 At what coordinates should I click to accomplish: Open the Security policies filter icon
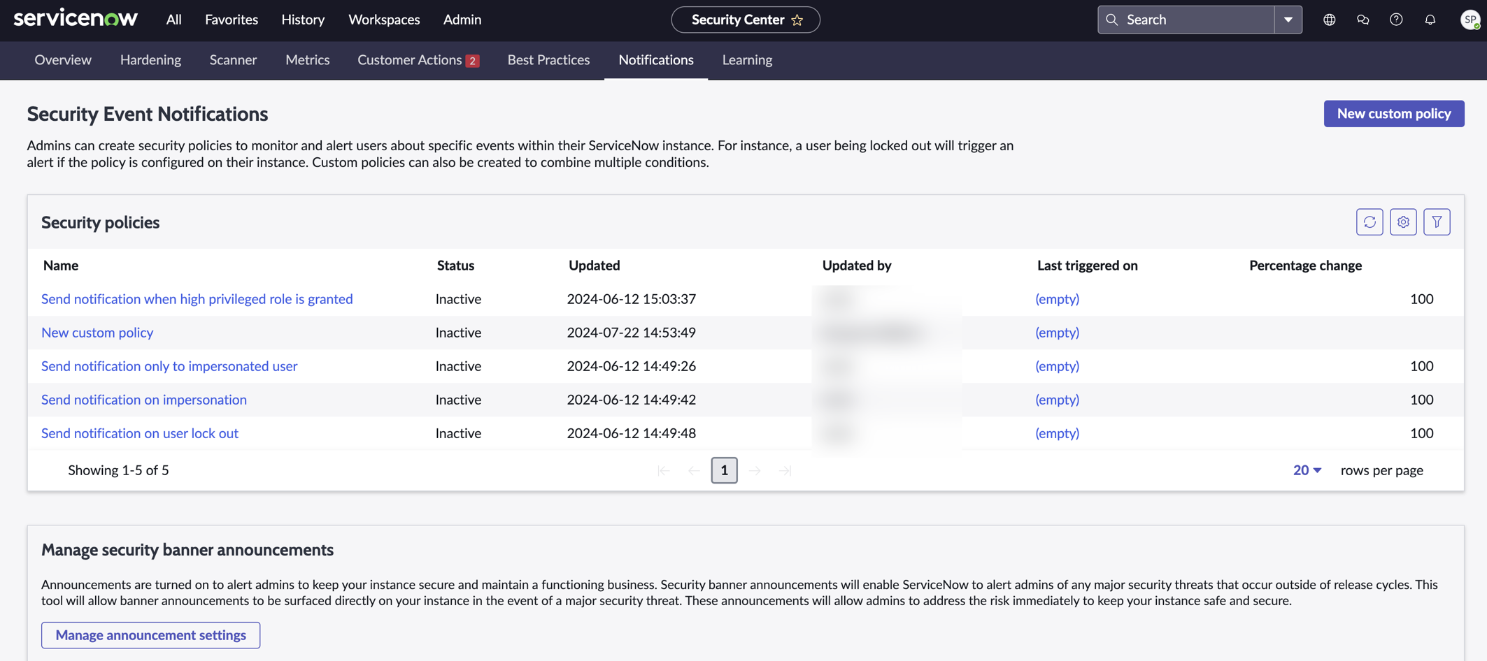click(1437, 222)
